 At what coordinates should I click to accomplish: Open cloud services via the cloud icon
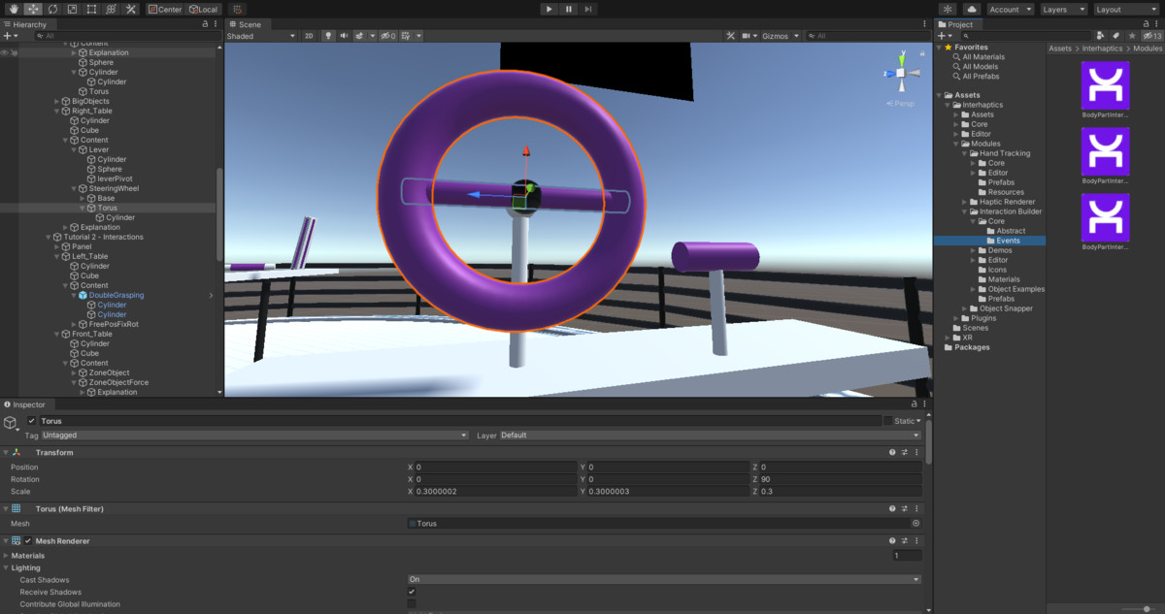click(x=972, y=9)
